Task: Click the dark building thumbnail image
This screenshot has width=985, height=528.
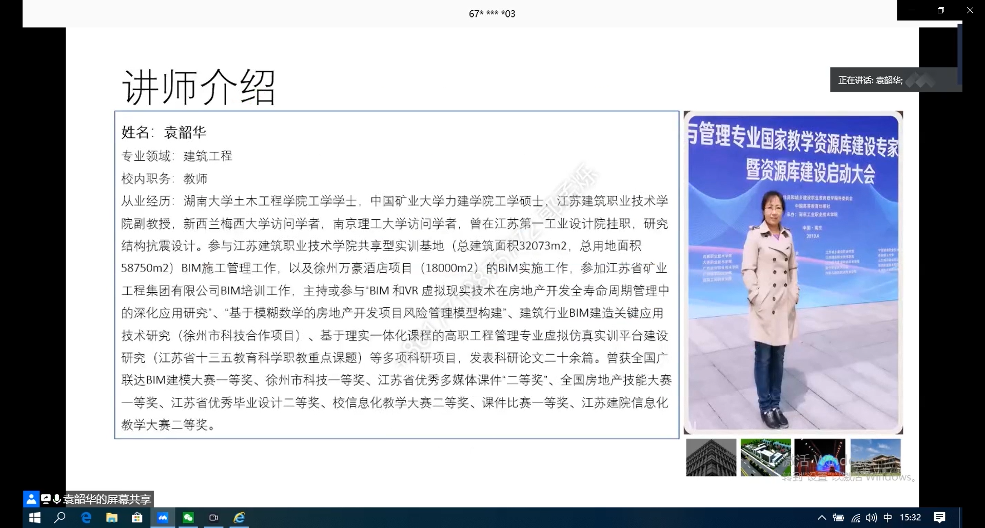Action: point(711,457)
